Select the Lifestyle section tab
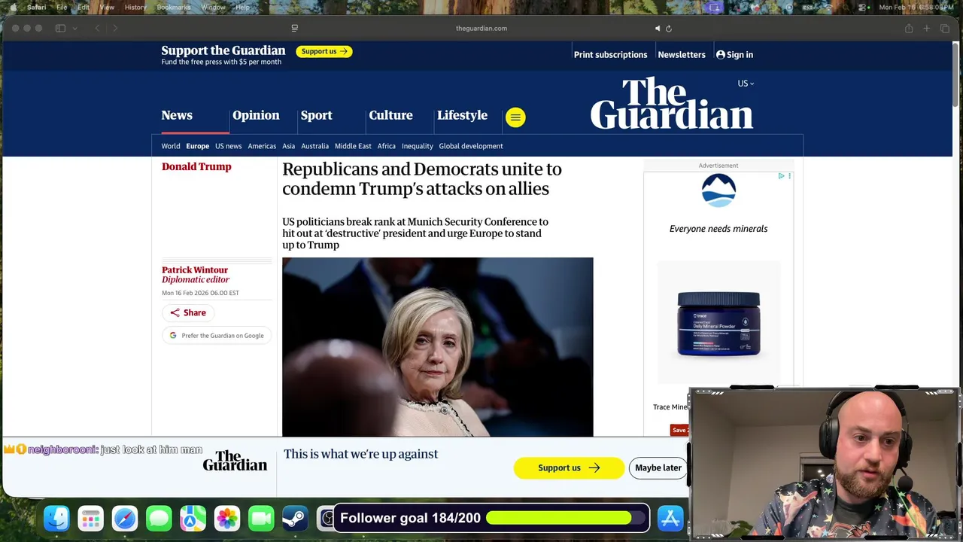 pyautogui.click(x=462, y=115)
